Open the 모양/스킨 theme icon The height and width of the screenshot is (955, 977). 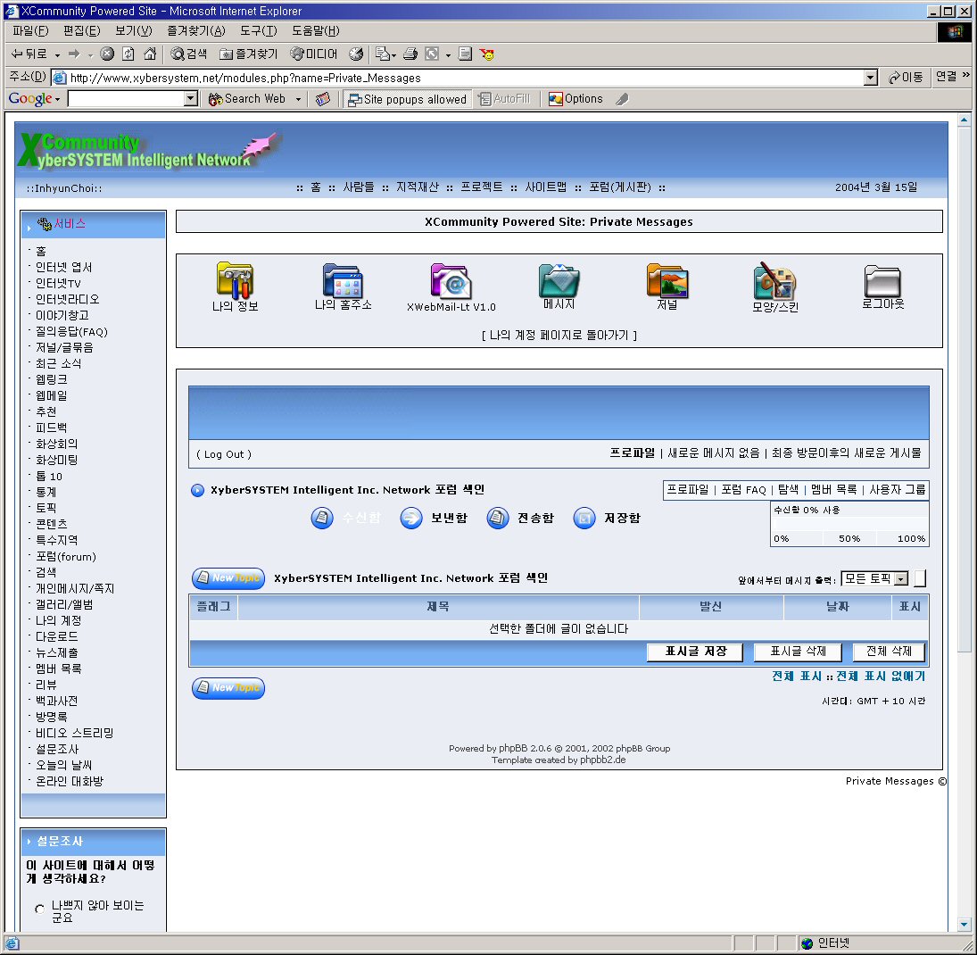pos(774,281)
